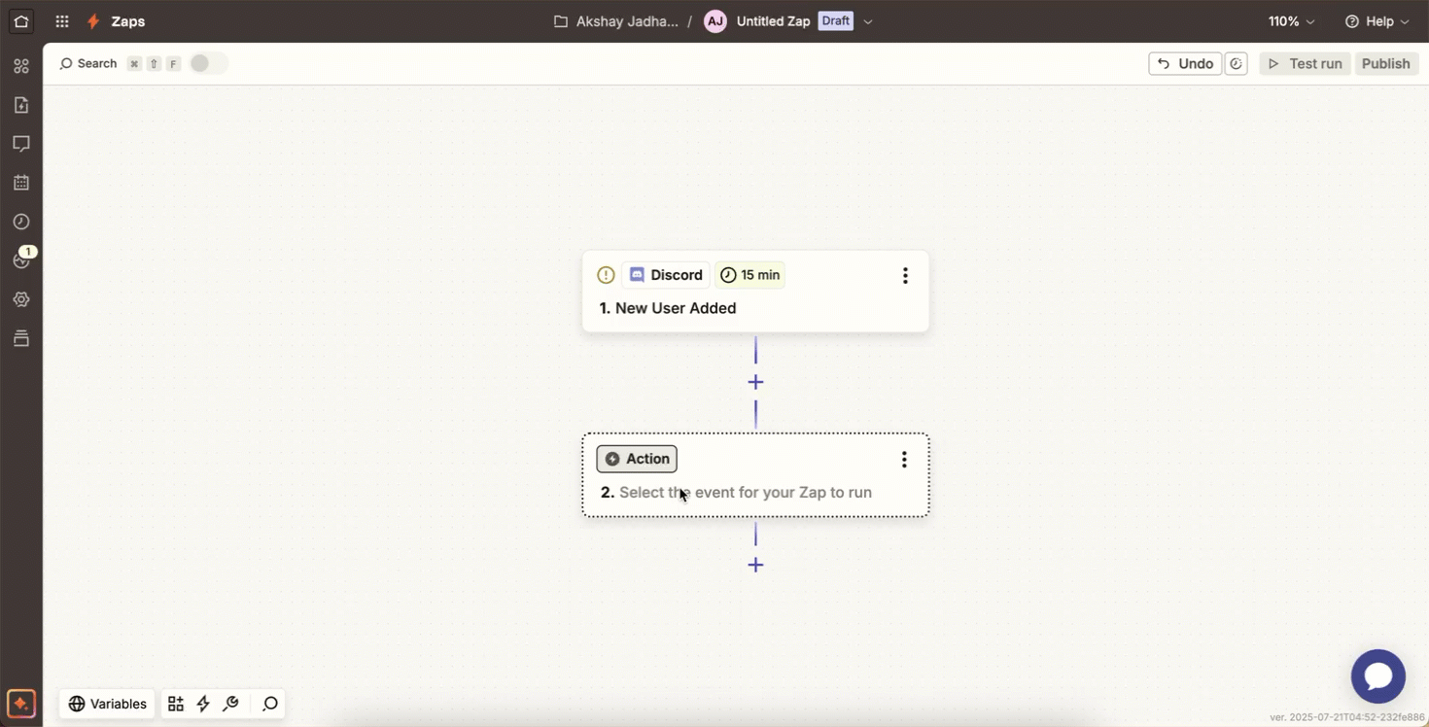The width and height of the screenshot is (1429, 727).
Task: Open the status icon with badge 1
Action: pyautogui.click(x=21, y=260)
